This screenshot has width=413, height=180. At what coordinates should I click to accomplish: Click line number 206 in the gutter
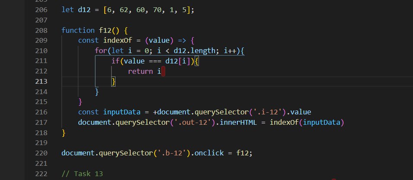41,10
